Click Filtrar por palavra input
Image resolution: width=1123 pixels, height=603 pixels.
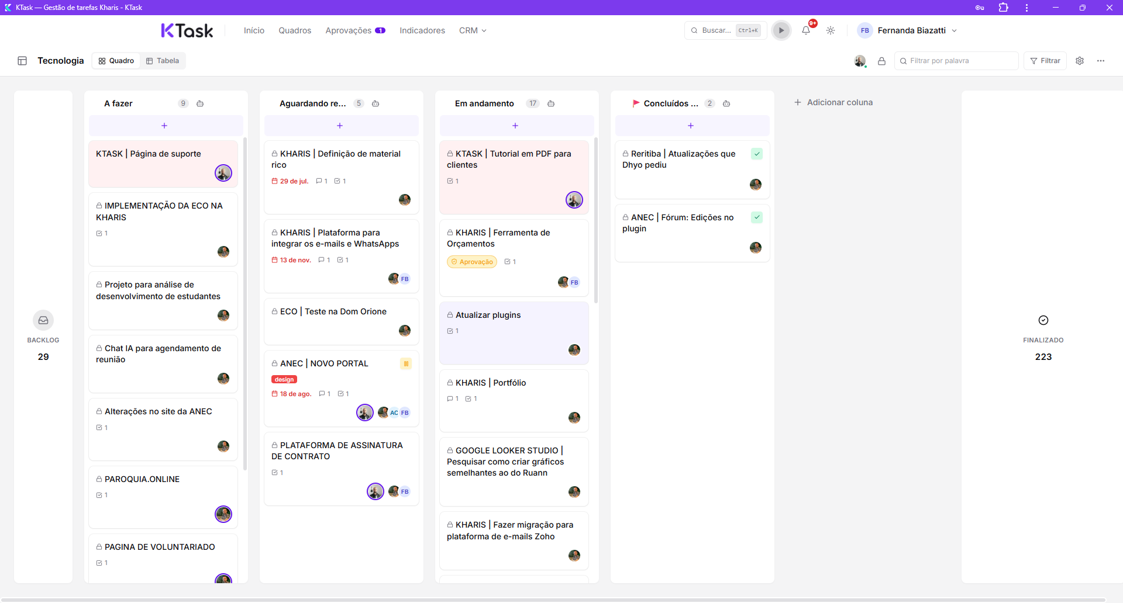coord(956,61)
